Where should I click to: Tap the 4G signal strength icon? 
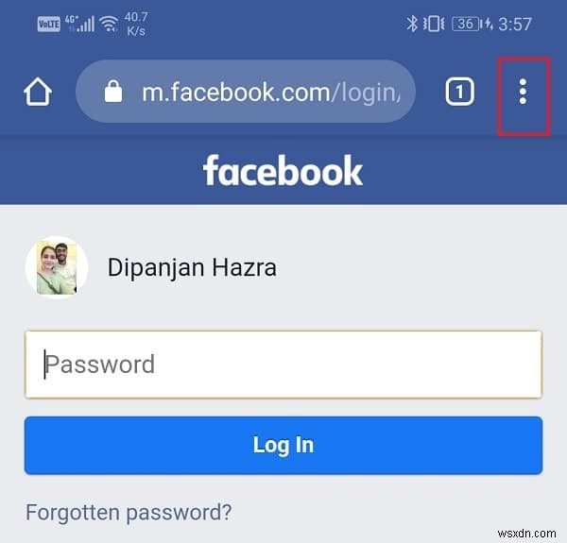(x=79, y=24)
